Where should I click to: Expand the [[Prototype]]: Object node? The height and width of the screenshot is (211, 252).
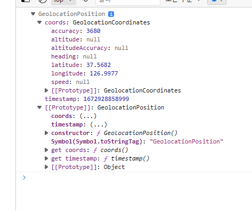46,167
